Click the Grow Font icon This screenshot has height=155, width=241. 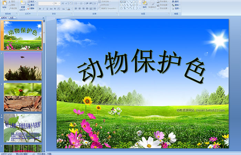point(63,3)
